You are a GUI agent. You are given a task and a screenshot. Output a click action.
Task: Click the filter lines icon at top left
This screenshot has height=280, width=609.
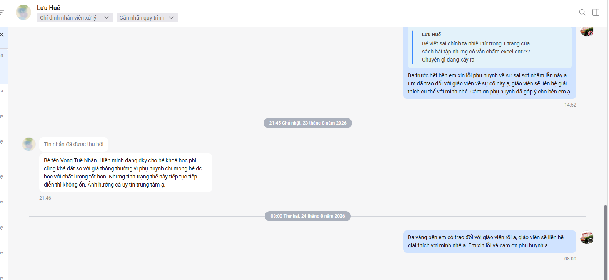point(2,12)
